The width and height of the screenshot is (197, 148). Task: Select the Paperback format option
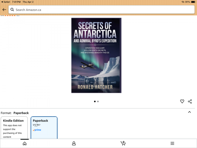tap(44, 127)
